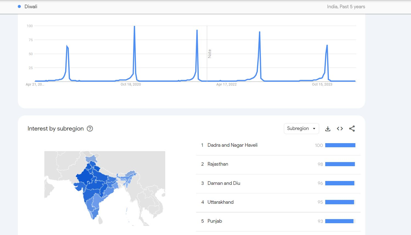Share the Interest by subregion chart
This screenshot has width=411, height=235.
352,129
